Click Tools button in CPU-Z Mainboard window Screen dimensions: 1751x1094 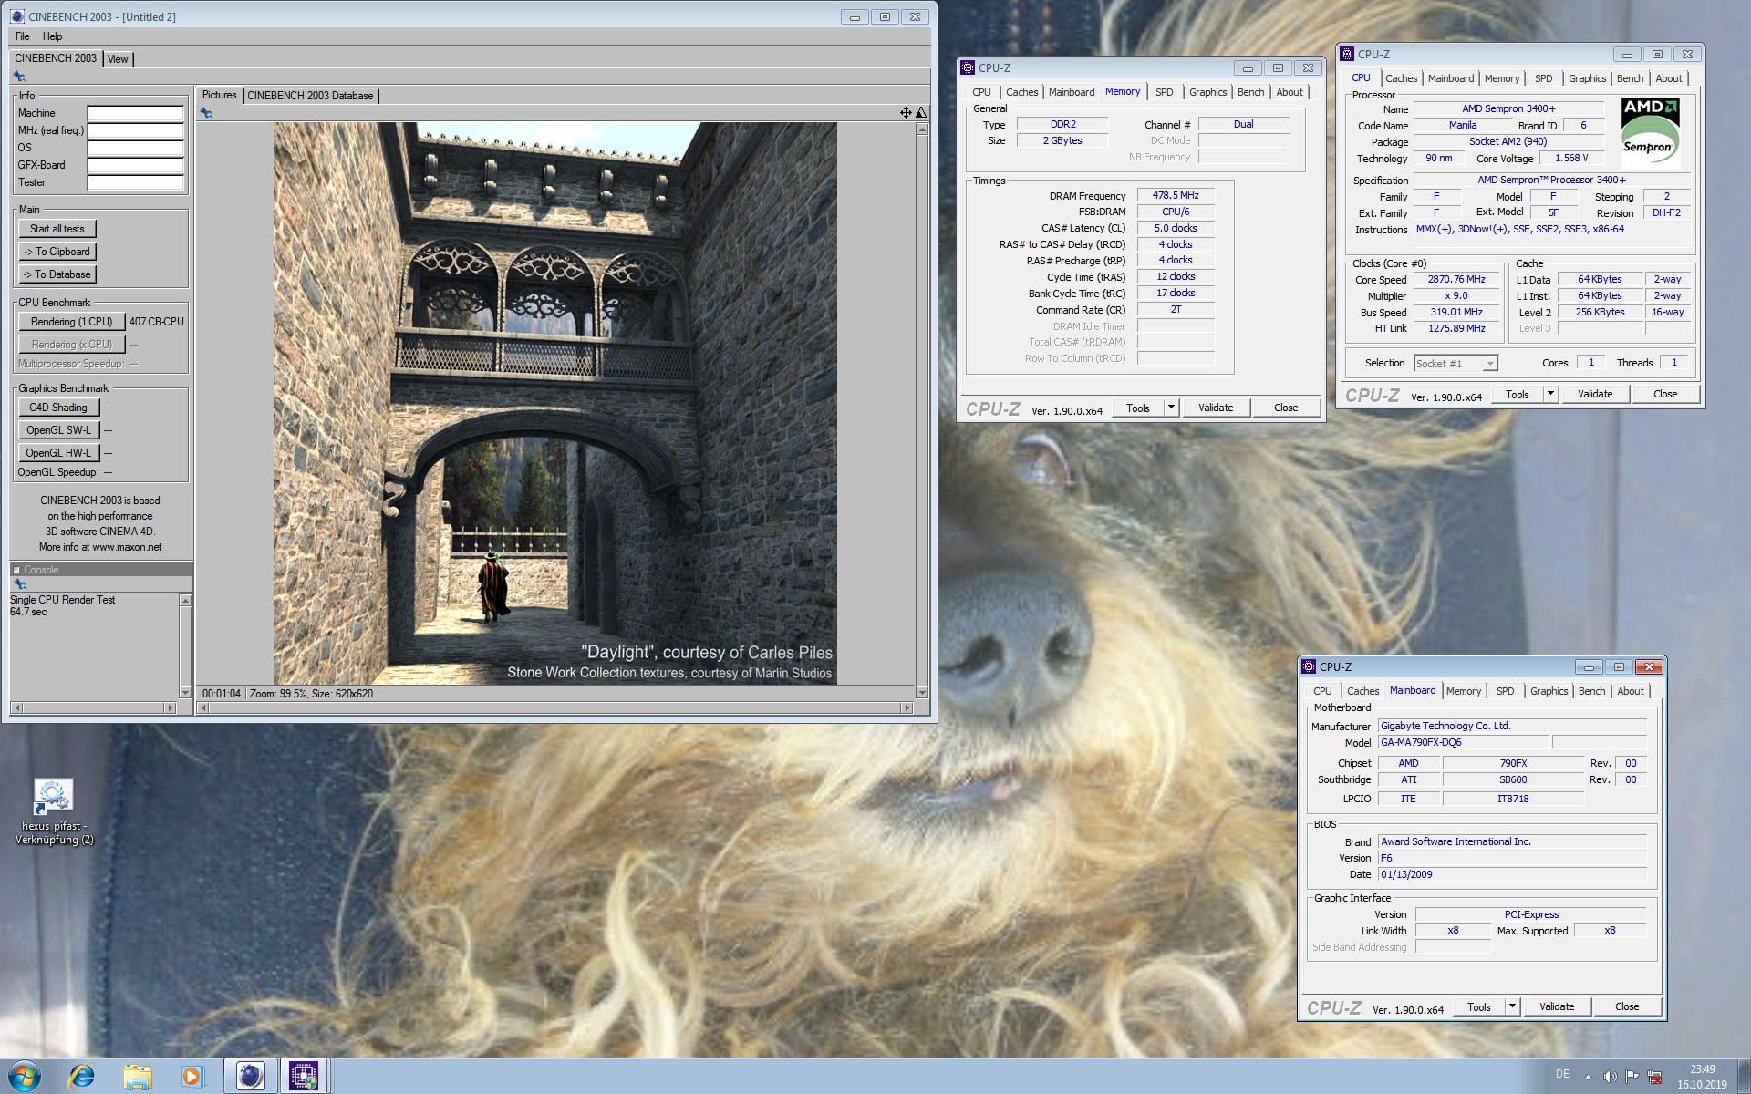1478,1006
